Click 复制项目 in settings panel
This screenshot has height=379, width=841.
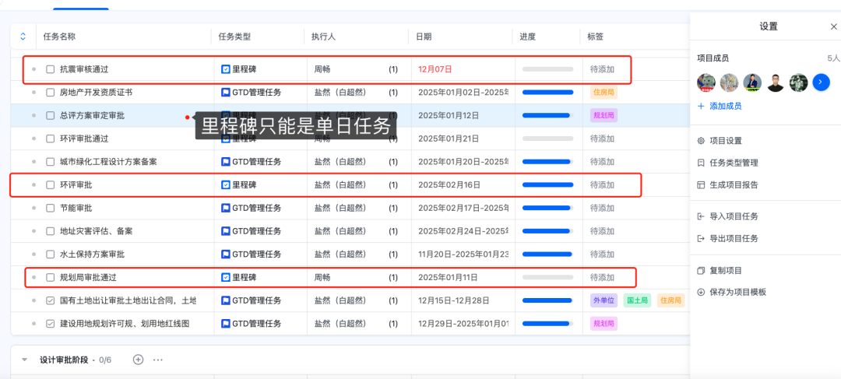click(x=726, y=271)
